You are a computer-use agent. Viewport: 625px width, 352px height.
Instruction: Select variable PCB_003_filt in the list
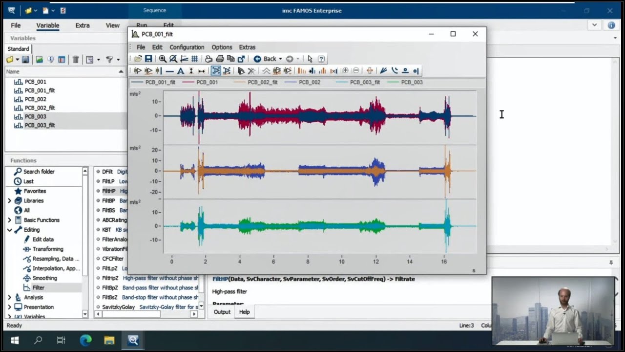40,125
